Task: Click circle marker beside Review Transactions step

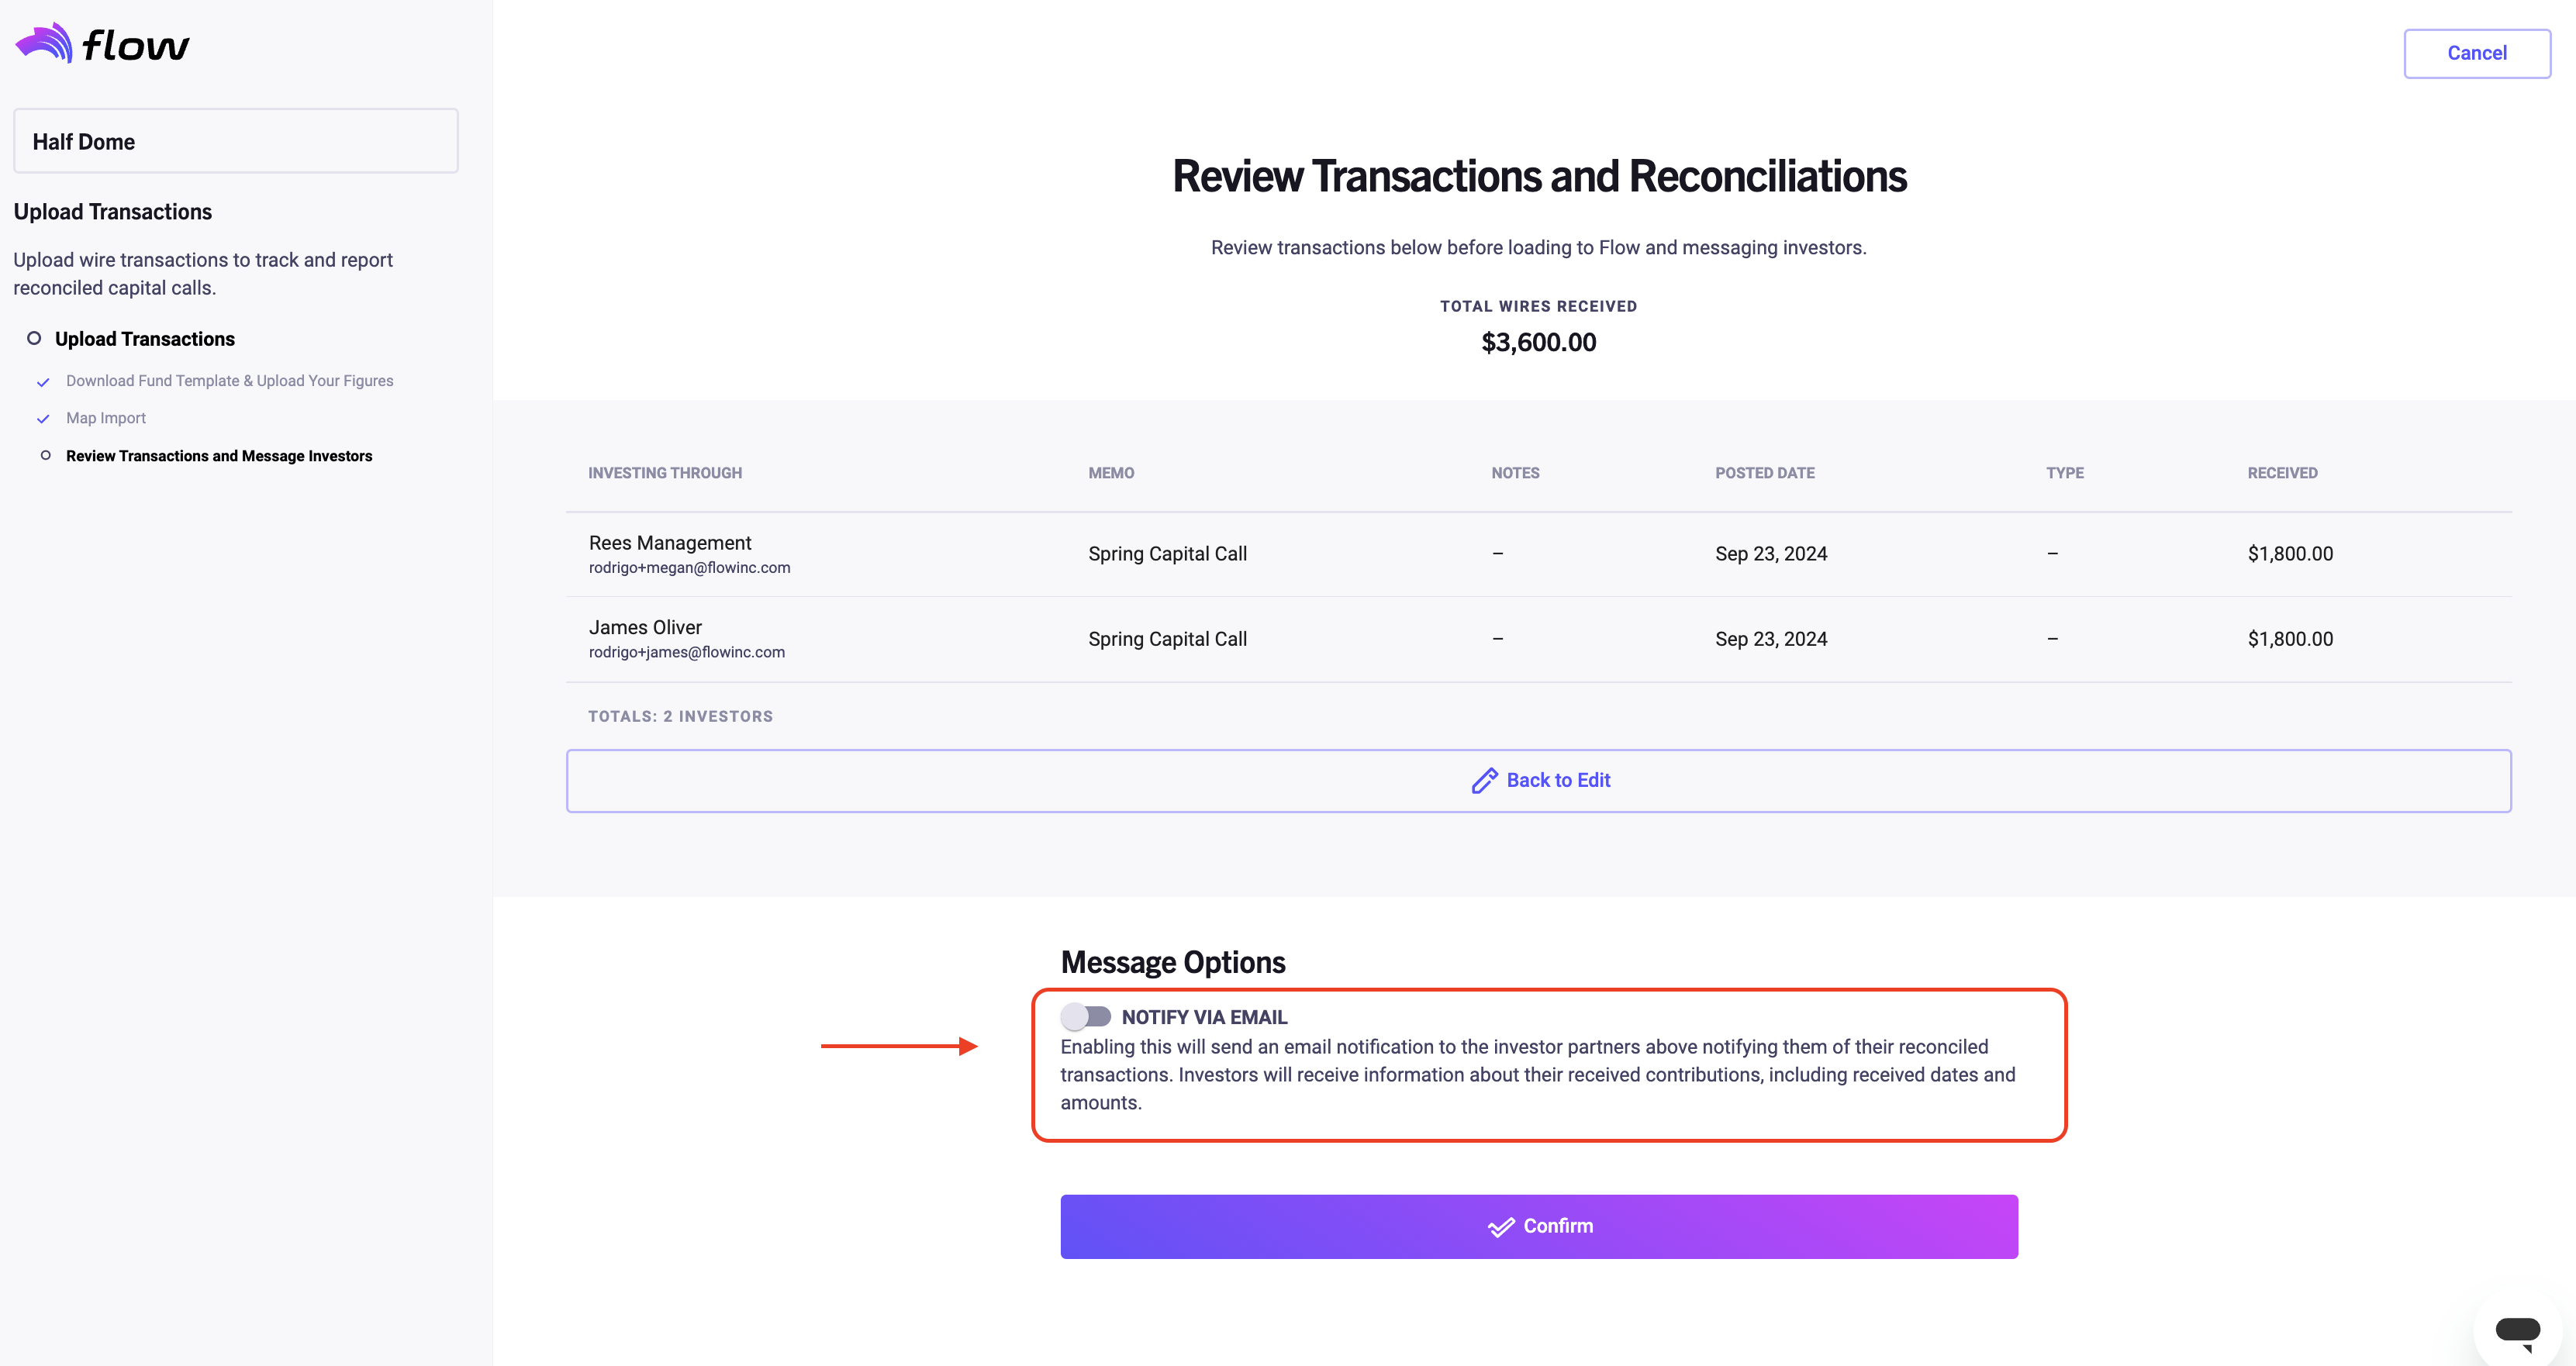Action: [45, 455]
